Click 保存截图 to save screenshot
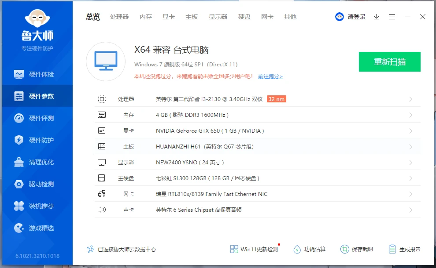The image size is (436, 268). click(x=356, y=249)
